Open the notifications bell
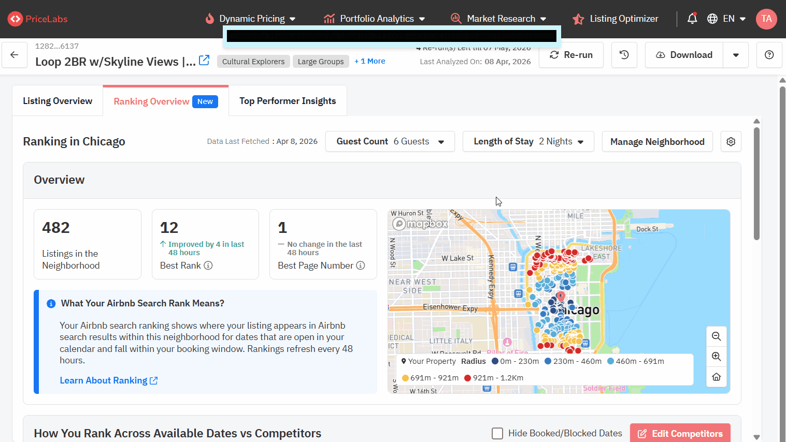The width and height of the screenshot is (786, 442). tap(692, 19)
